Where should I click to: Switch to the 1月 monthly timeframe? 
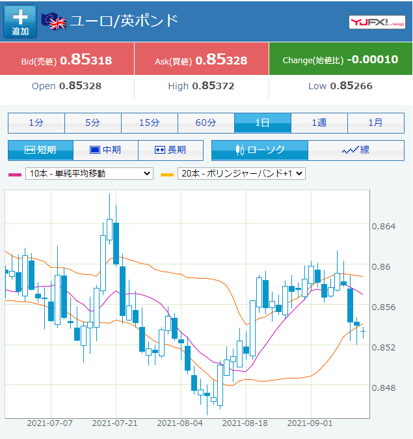376,123
